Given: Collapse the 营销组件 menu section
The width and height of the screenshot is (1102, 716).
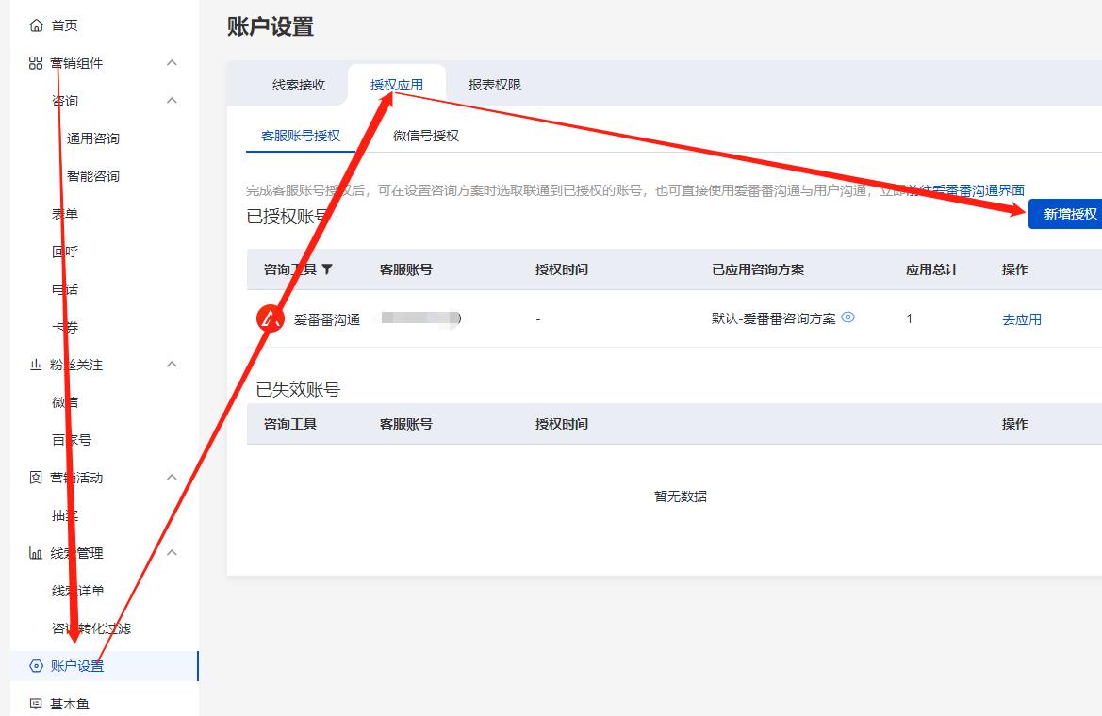Looking at the screenshot, I should point(172,63).
